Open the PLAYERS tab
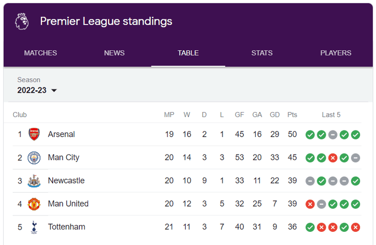This screenshot has height=245, width=376. [336, 53]
